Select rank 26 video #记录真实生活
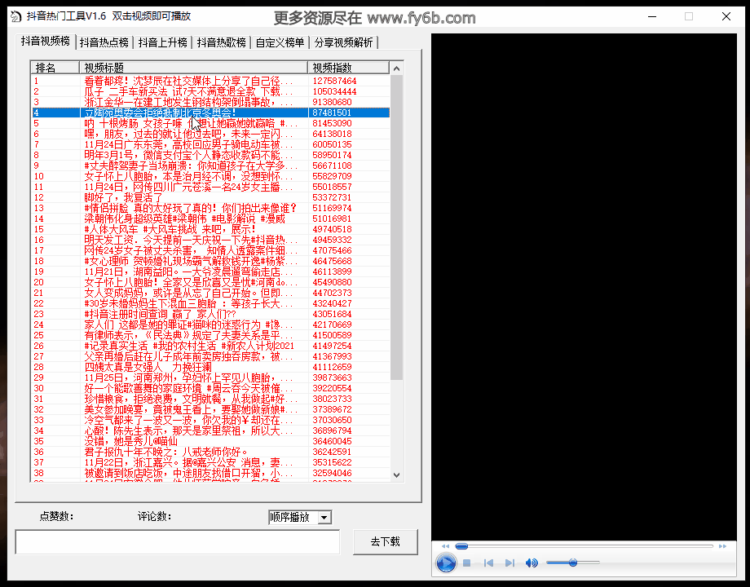This screenshot has width=750, height=587. [211, 346]
